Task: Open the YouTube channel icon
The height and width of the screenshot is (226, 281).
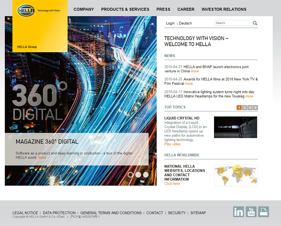Action: pyautogui.click(x=251, y=212)
